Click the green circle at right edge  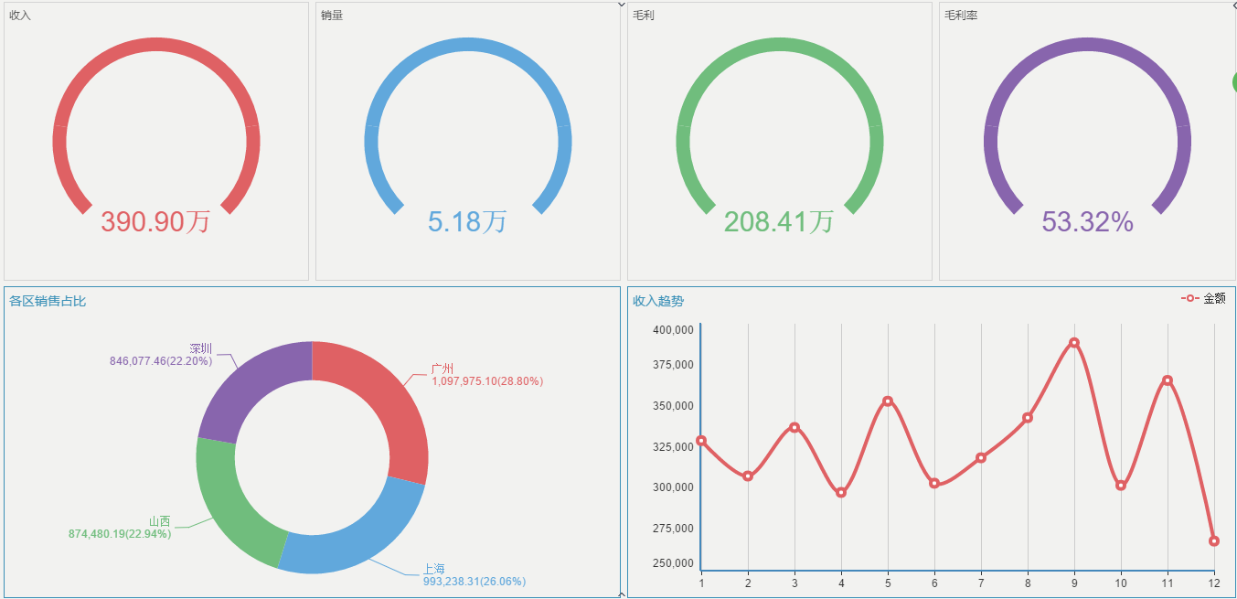click(x=1234, y=82)
